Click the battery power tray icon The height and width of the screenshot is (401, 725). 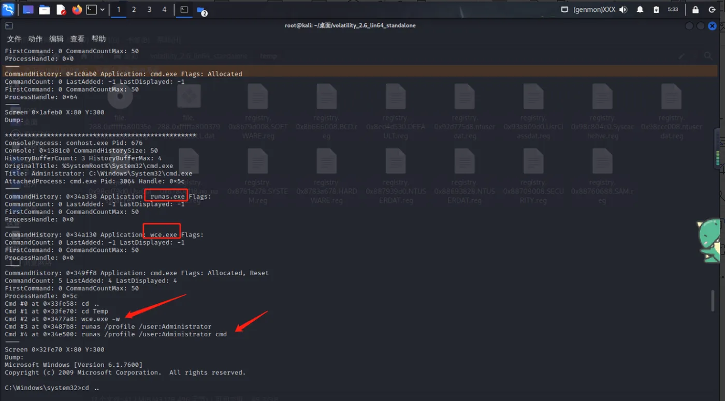click(656, 9)
